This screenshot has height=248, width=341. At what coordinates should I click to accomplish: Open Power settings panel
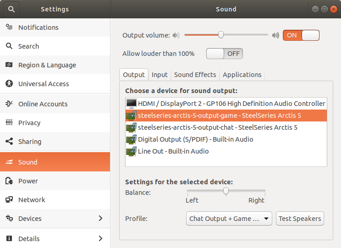tap(55, 181)
